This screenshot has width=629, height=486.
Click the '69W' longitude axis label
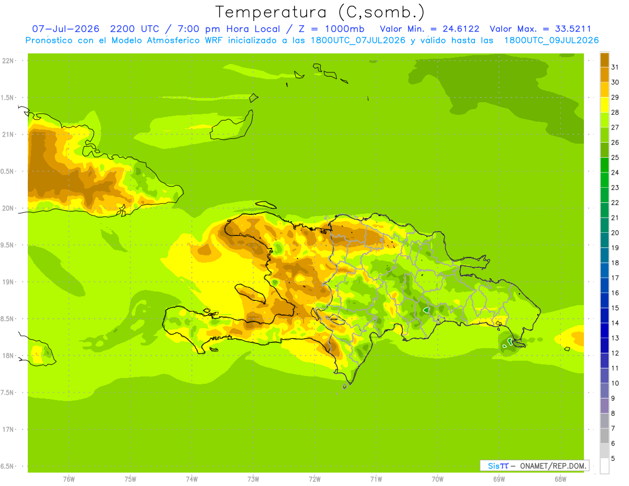pyautogui.click(x=498, y=479)
